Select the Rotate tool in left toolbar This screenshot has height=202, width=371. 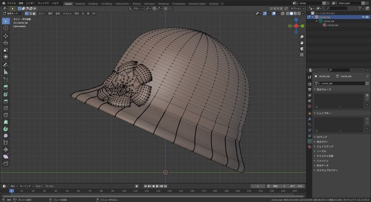coord(6,43)
